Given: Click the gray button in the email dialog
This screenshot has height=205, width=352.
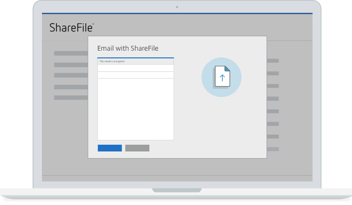Looking at the screenshot, I should pos(137,148).
